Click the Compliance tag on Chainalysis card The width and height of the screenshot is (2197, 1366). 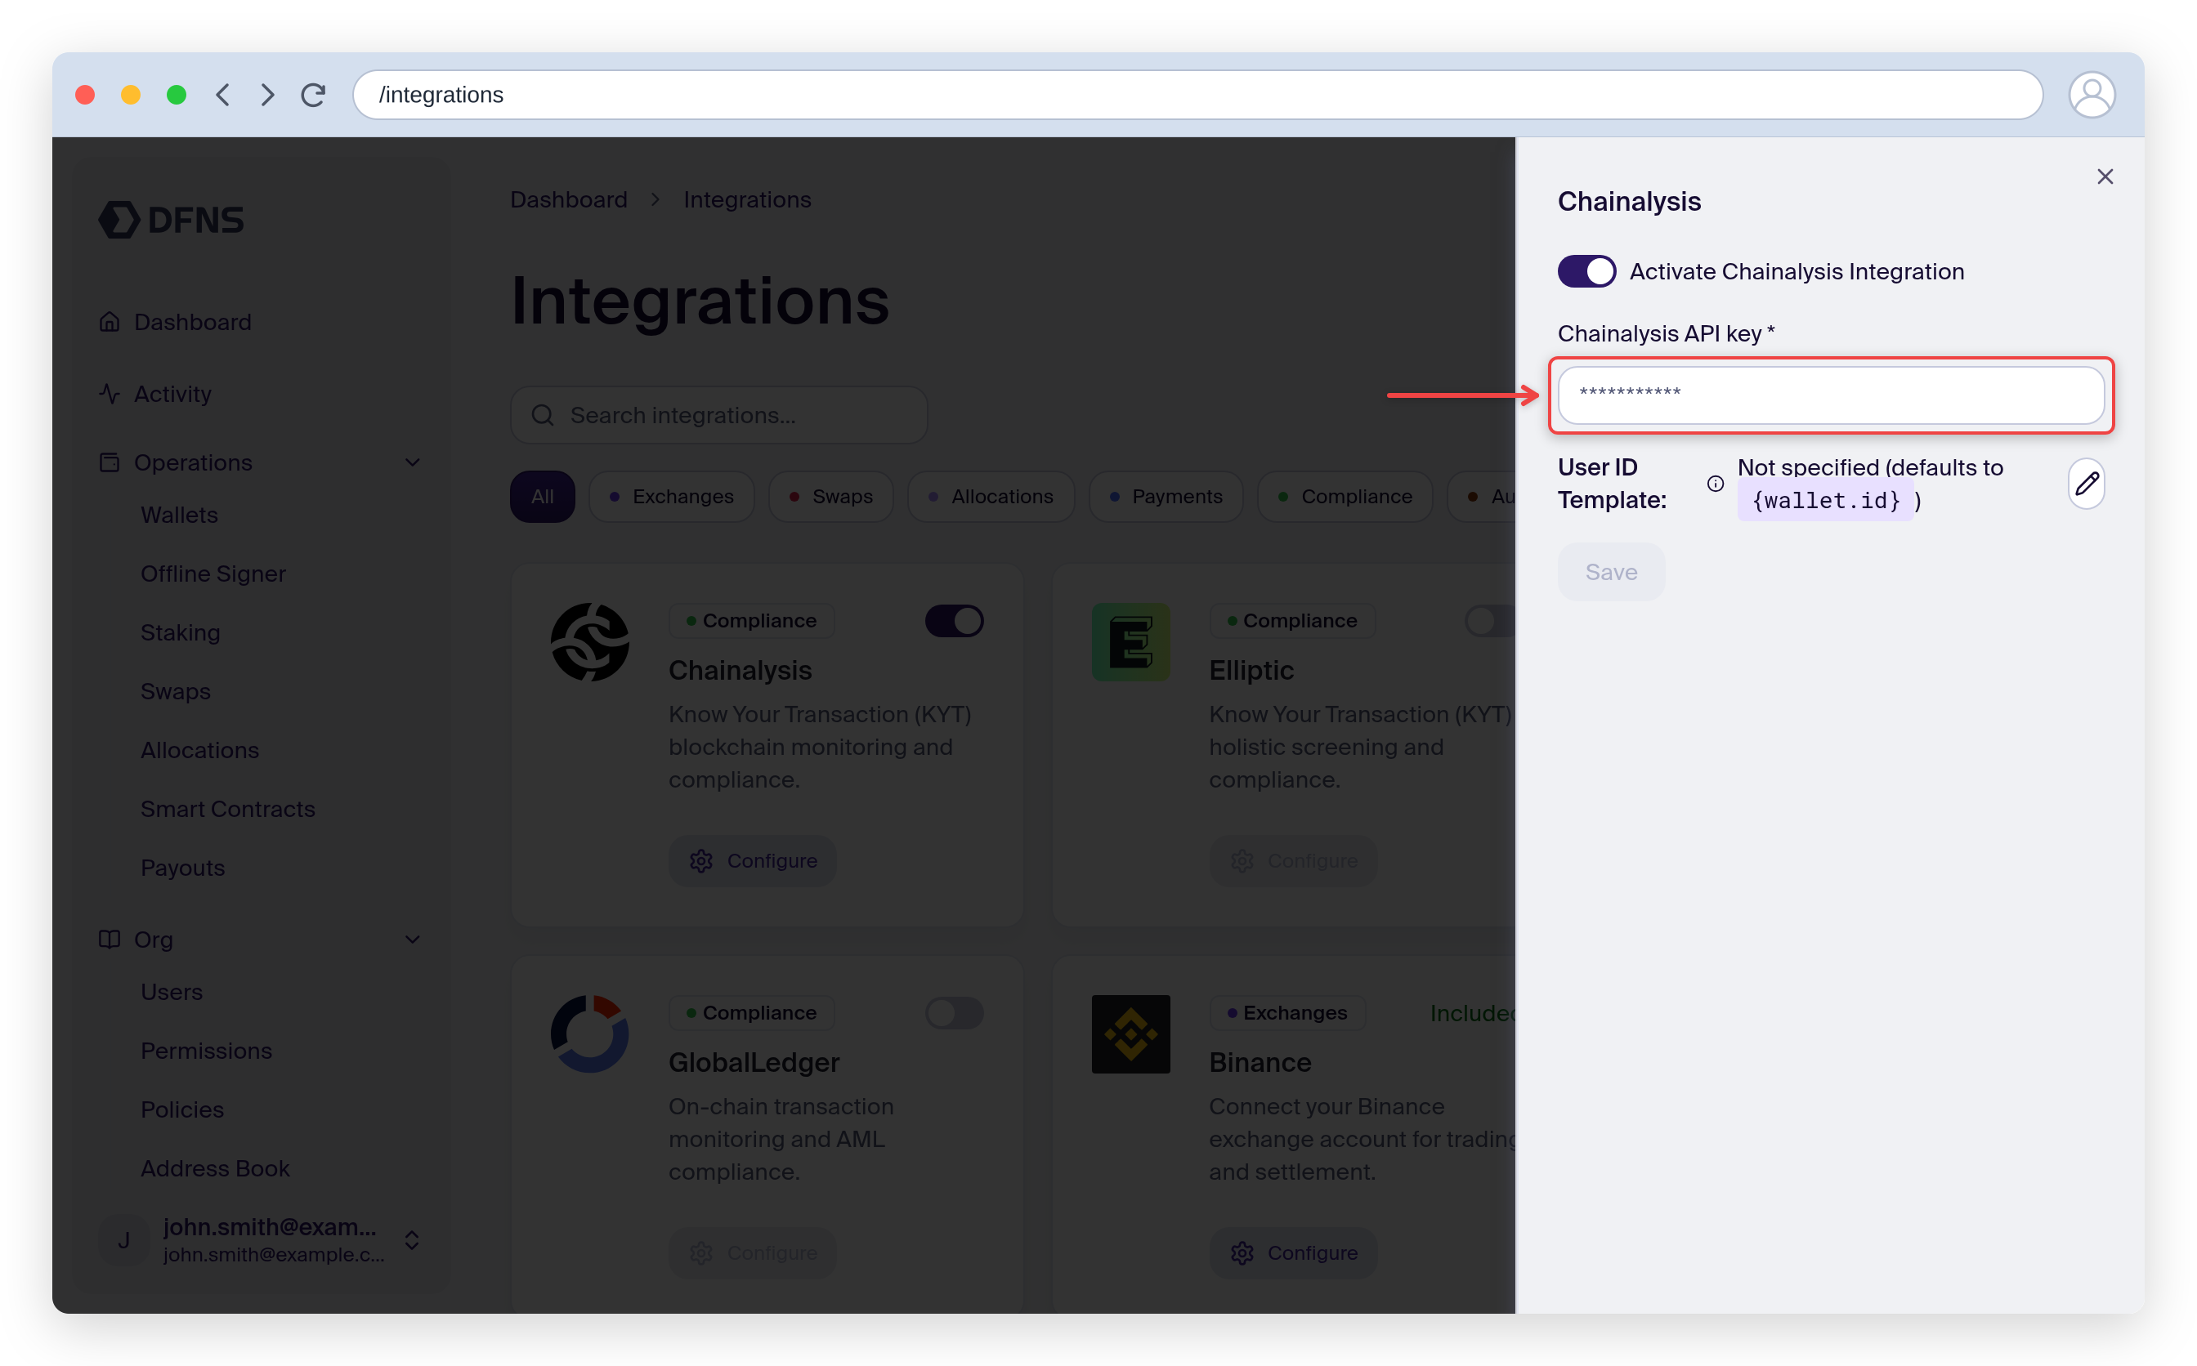[751, 621]
